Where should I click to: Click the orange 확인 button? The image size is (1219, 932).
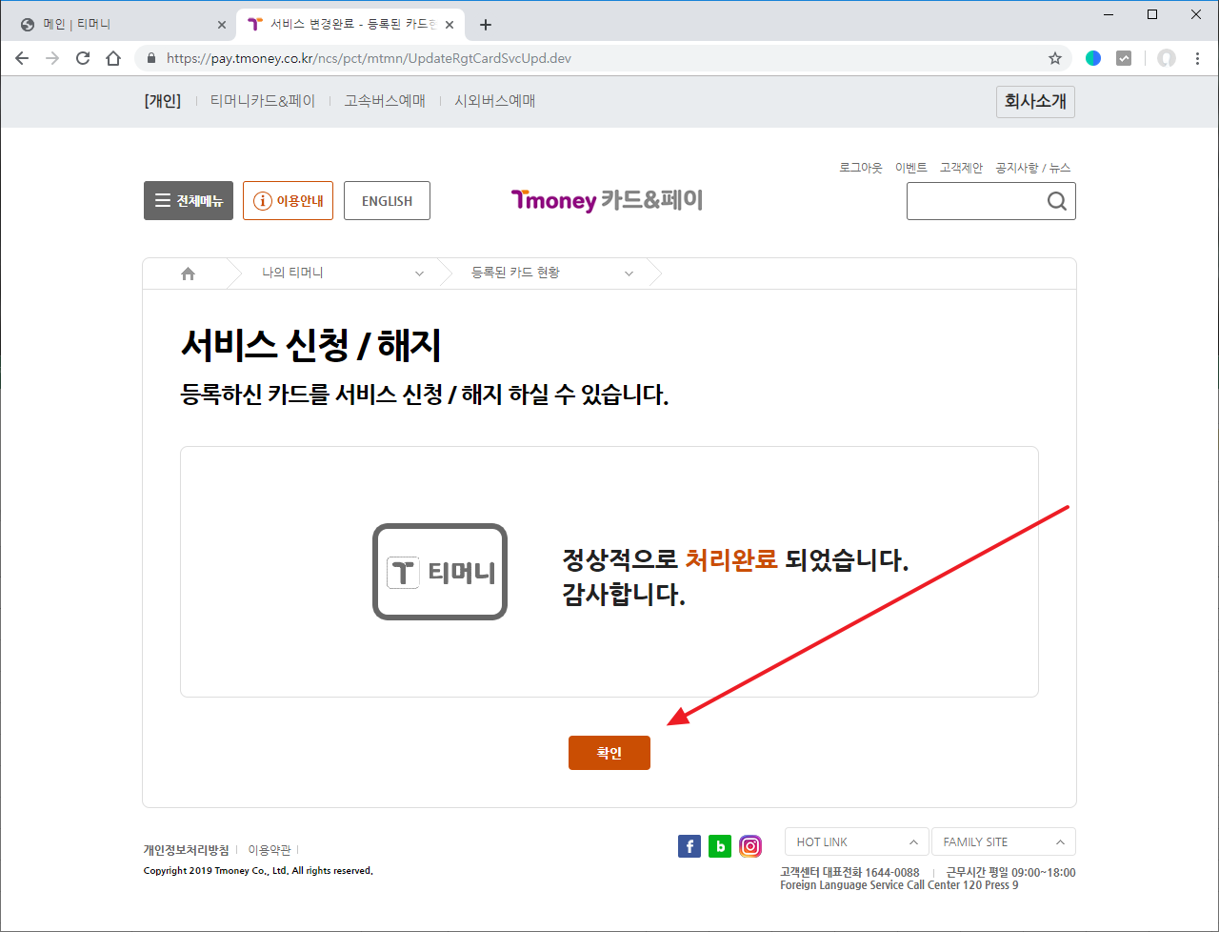pyautogui.click(x=609, y=753)
